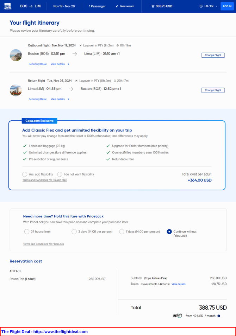Viewport: 236px width, 336px height.
Task: Open the shopping cart showing 388.75 USD
Action: [162, 6]
